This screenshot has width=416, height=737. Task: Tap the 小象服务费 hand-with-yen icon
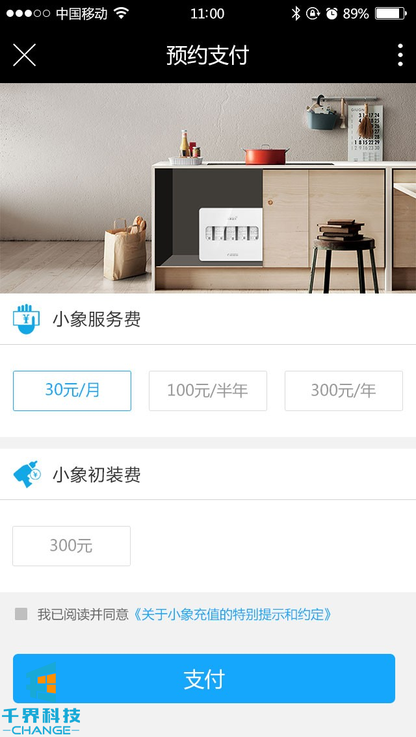click(26, 319)
